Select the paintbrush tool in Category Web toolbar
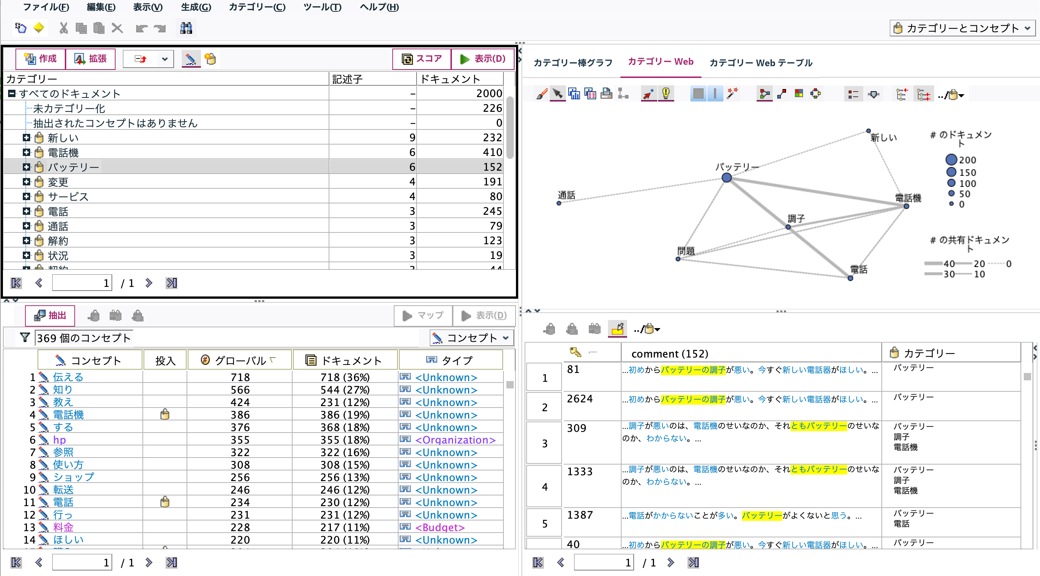 coord(542,94)
